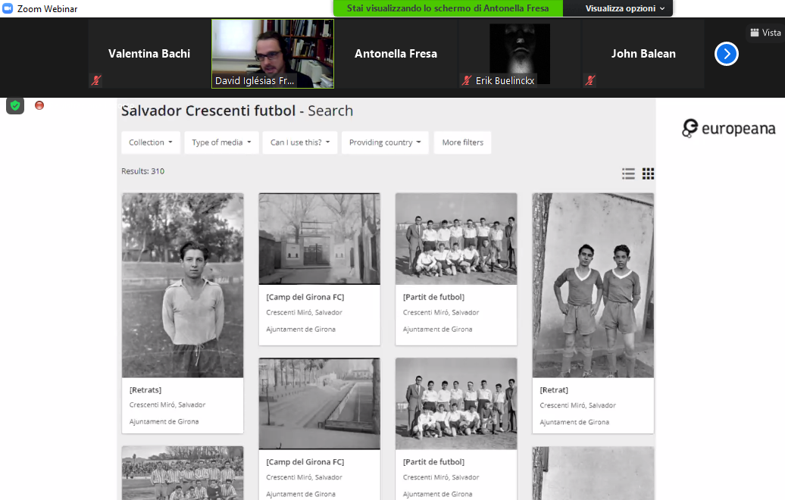Select Erik Buelinckx video tile
The height and width of the screenshot is (500, 785).
click(x=520, y=54)
